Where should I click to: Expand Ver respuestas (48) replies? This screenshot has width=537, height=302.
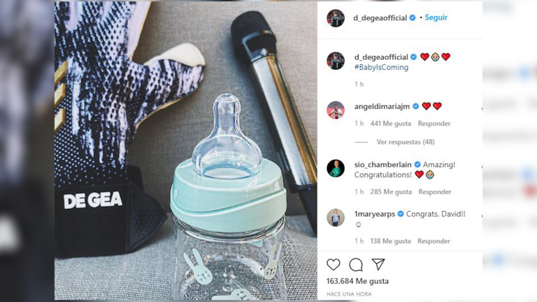point(406,142)
